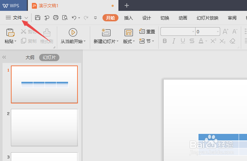Click the 重置 reset button

click(147, 31)
